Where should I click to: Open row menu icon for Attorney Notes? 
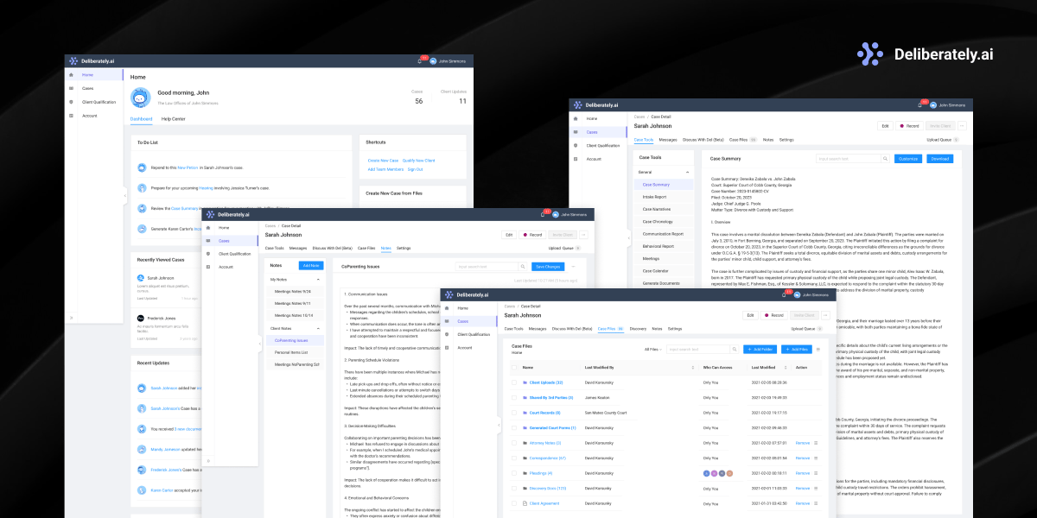(x=816, y=443)
